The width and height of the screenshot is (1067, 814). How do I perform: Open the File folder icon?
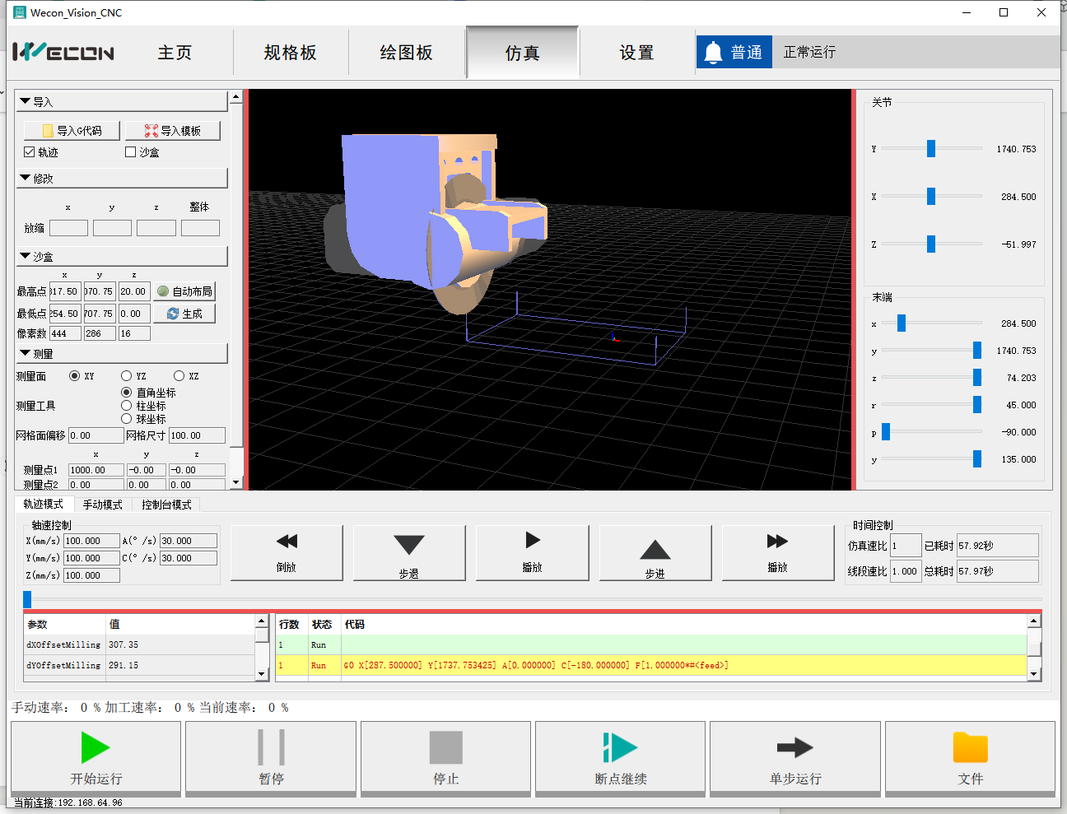pyautogui.click(x=970, y=748)
